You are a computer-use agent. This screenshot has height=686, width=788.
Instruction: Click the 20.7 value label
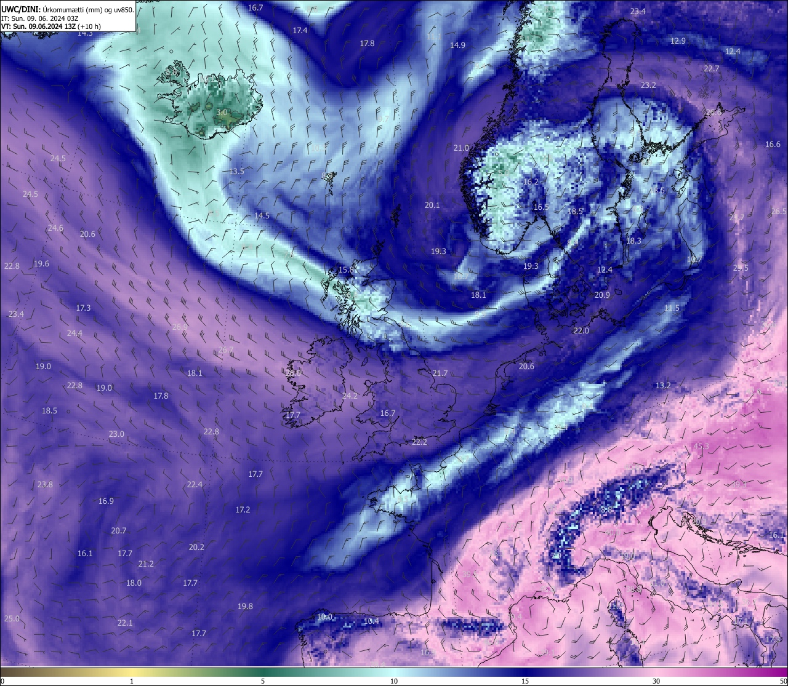coord(119,530)
